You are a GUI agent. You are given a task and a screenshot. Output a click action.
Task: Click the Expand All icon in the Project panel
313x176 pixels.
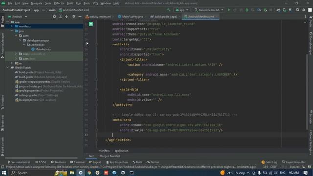(61, 16)
